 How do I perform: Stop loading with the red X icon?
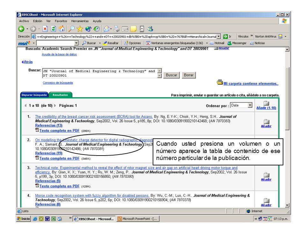pyautogui.click(x=45, y=29)
